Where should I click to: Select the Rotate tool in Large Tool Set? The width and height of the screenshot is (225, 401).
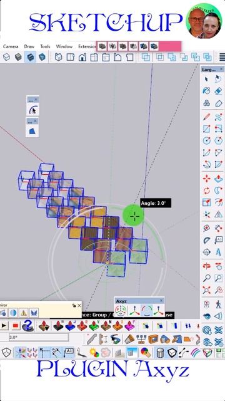206,190
